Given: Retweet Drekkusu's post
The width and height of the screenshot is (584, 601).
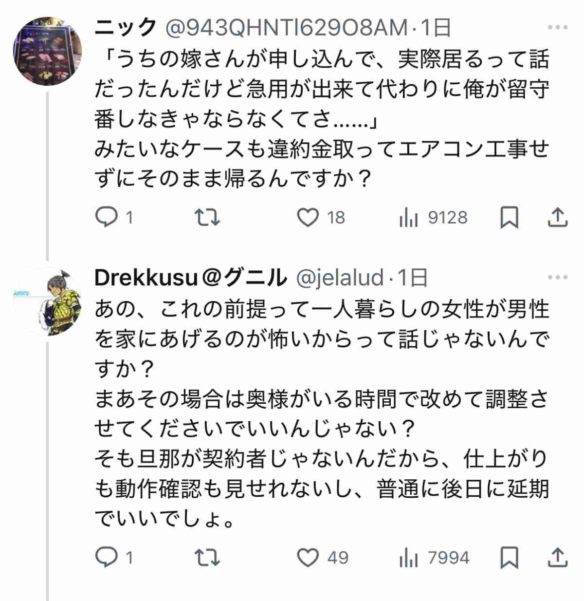Looking at the screenshot, I should click(207, 557).
